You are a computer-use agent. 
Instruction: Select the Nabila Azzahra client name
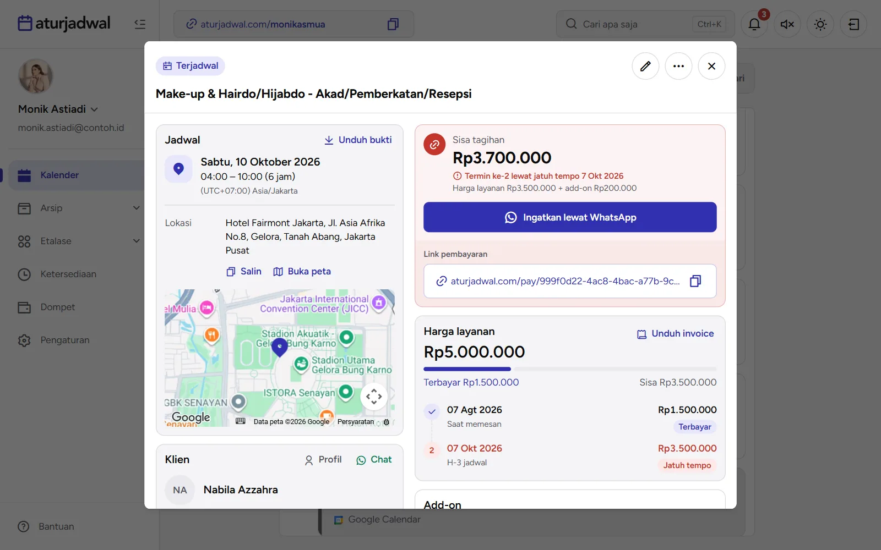pyautogui.click(x=241, y=490)
